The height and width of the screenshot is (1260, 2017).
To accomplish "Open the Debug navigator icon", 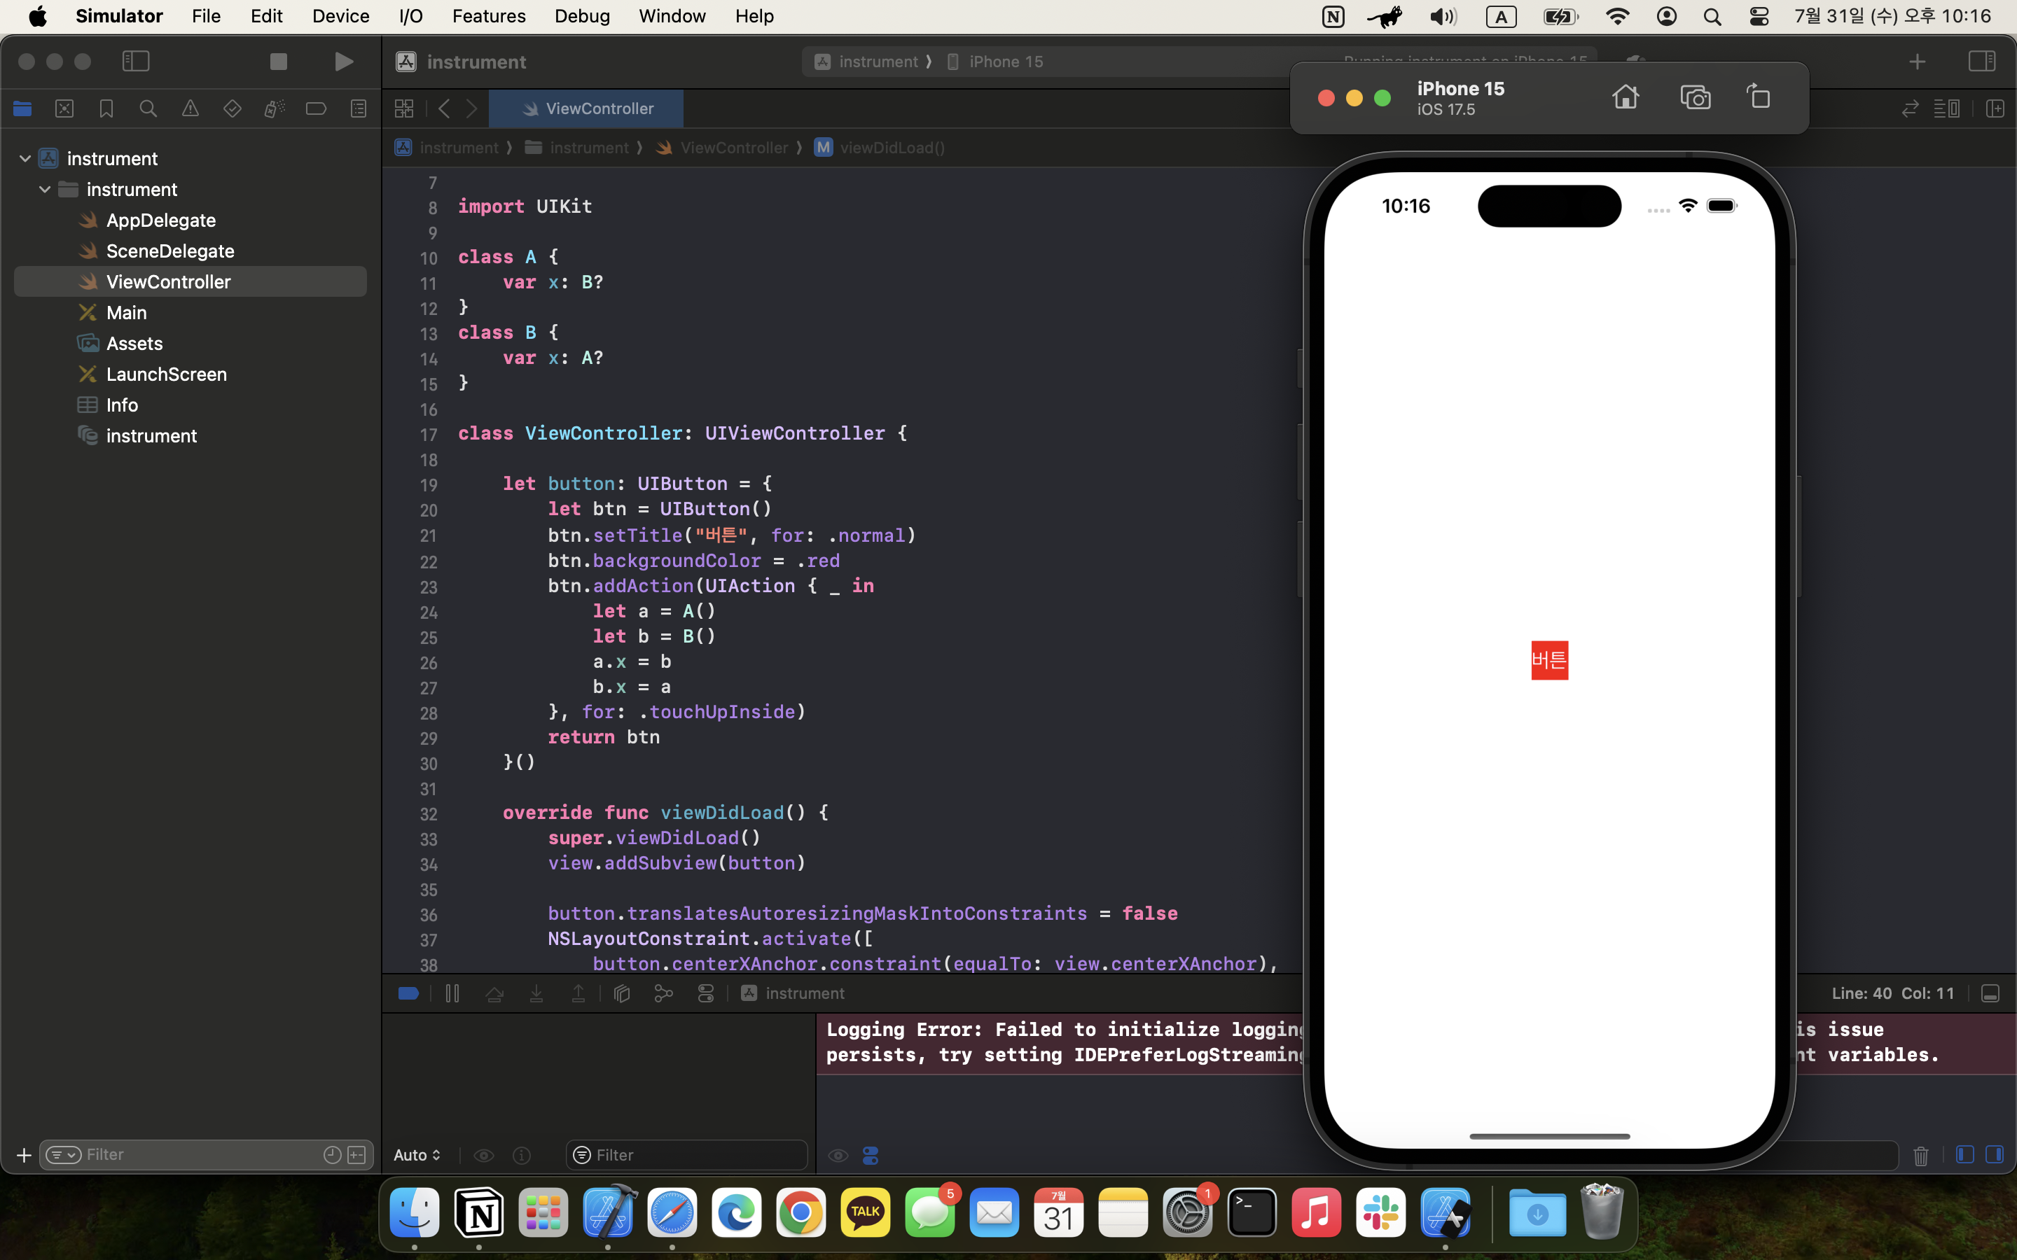I will click(275, 108).
